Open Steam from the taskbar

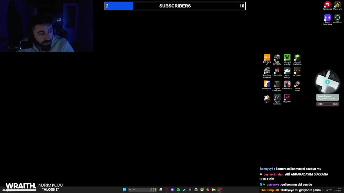point(184,190)
